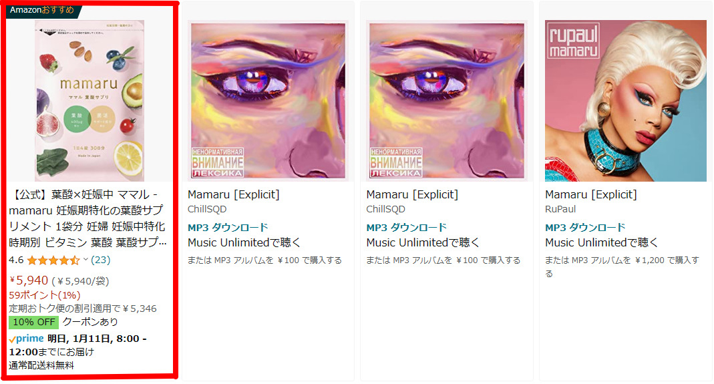Open the second ChillSQD Mamaru album cover
This screenshot has width=714, height=384.
coord(447,101)
